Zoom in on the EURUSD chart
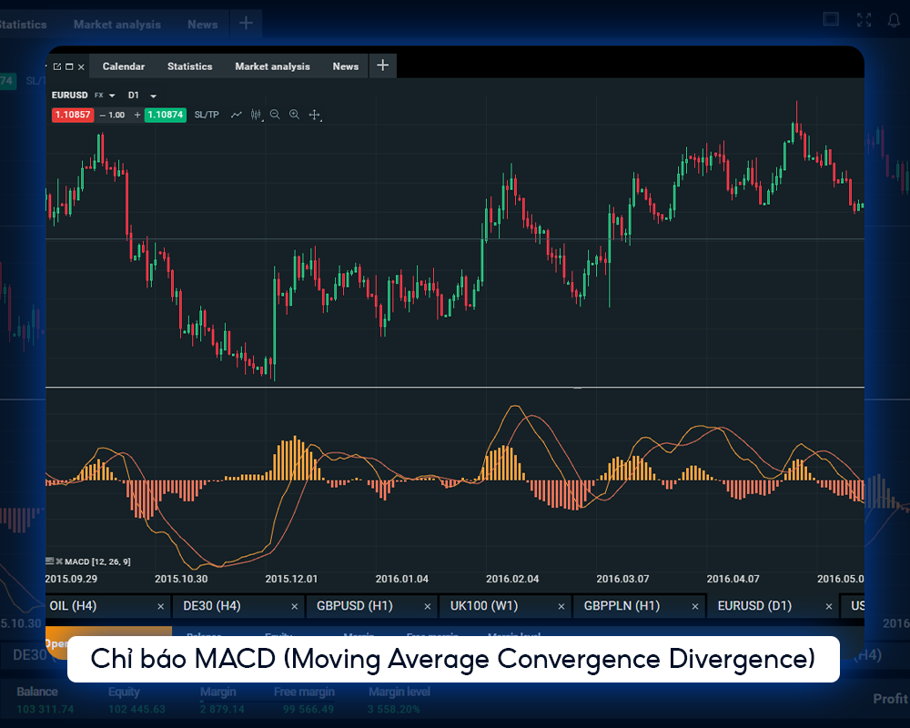This screenshot has height=728, width=910. tap(294, 115)
